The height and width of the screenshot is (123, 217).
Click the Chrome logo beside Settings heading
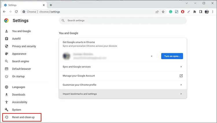point(6,20)
